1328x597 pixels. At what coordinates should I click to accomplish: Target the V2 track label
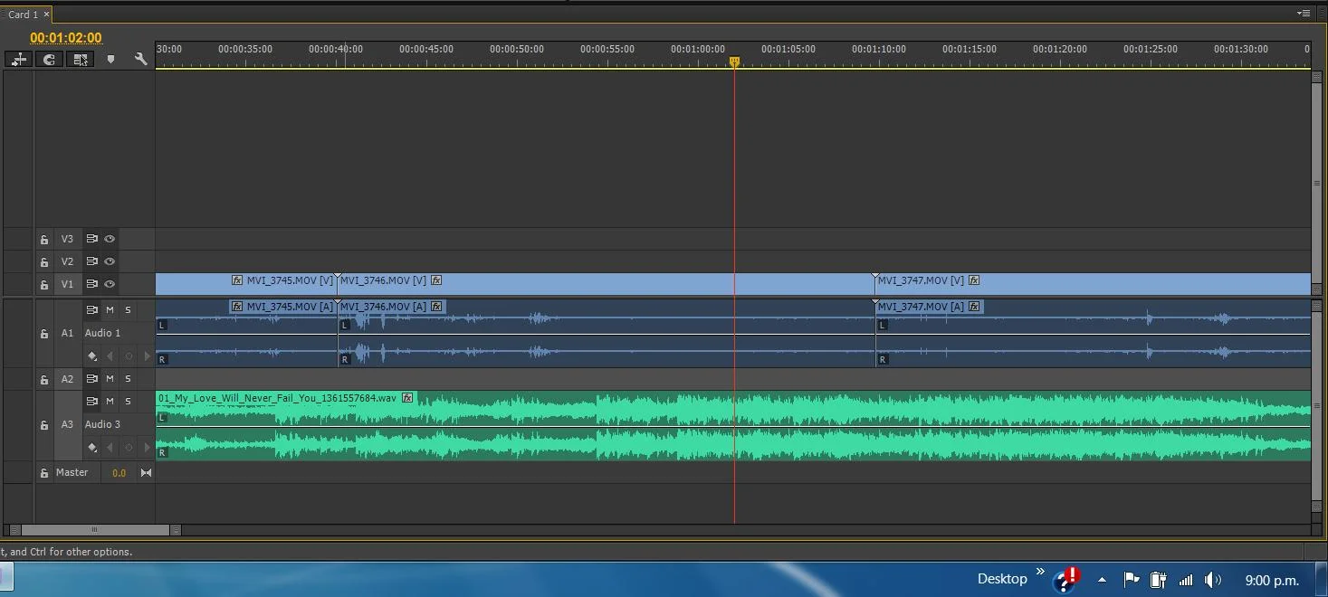pos(67,261)
